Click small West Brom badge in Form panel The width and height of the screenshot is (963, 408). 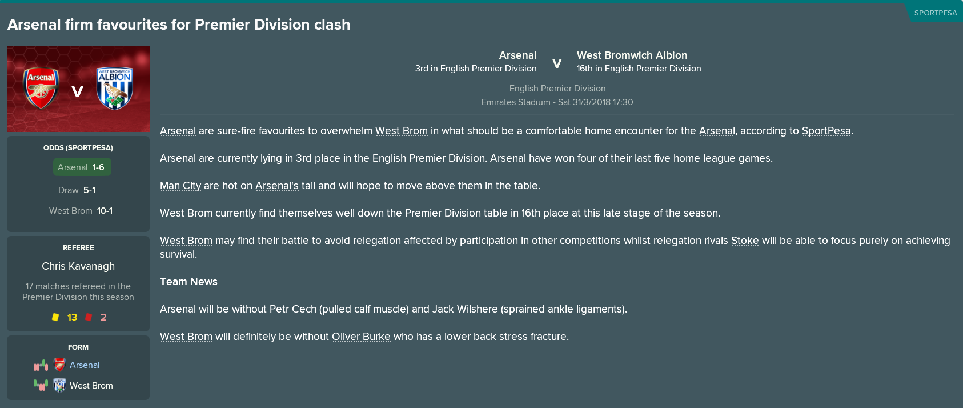coord(59,385)
